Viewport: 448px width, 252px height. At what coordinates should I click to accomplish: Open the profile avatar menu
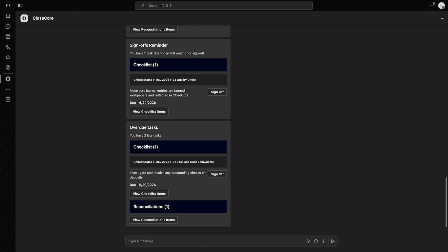coord(441,6)
